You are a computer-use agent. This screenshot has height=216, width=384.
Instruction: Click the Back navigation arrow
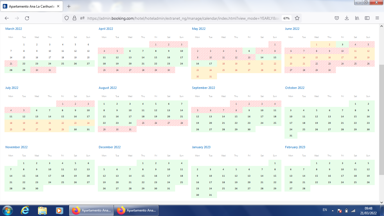7,18
